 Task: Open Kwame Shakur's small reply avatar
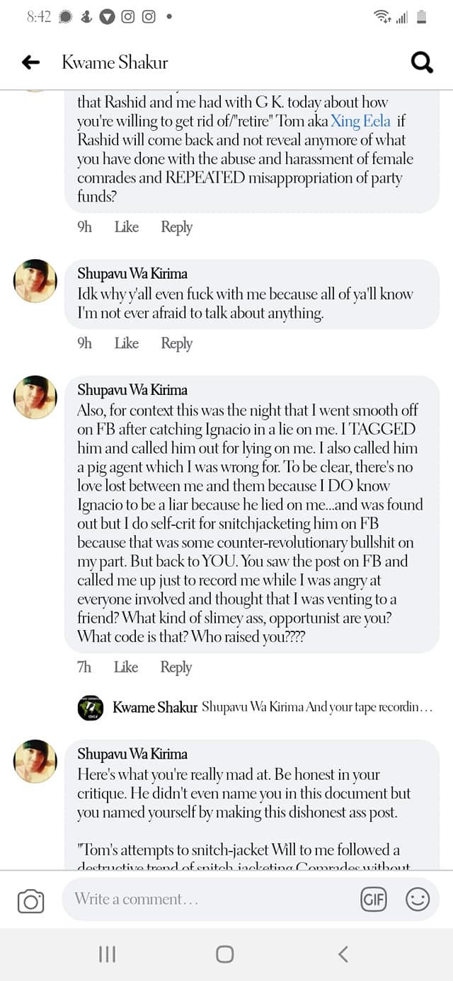tap(91, 708)
